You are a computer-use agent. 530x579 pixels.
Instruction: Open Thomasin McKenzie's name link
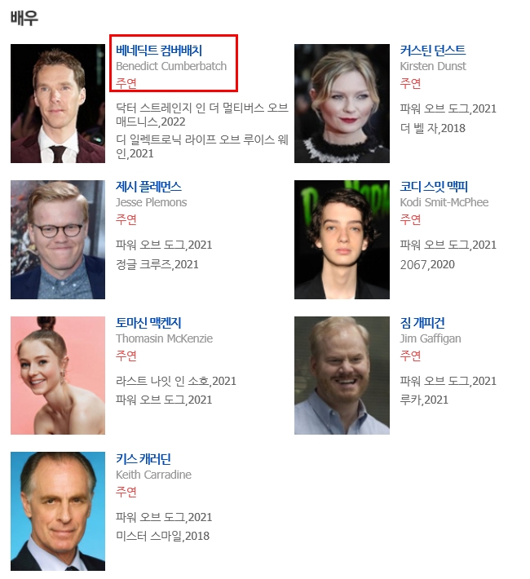click(148, 323)
